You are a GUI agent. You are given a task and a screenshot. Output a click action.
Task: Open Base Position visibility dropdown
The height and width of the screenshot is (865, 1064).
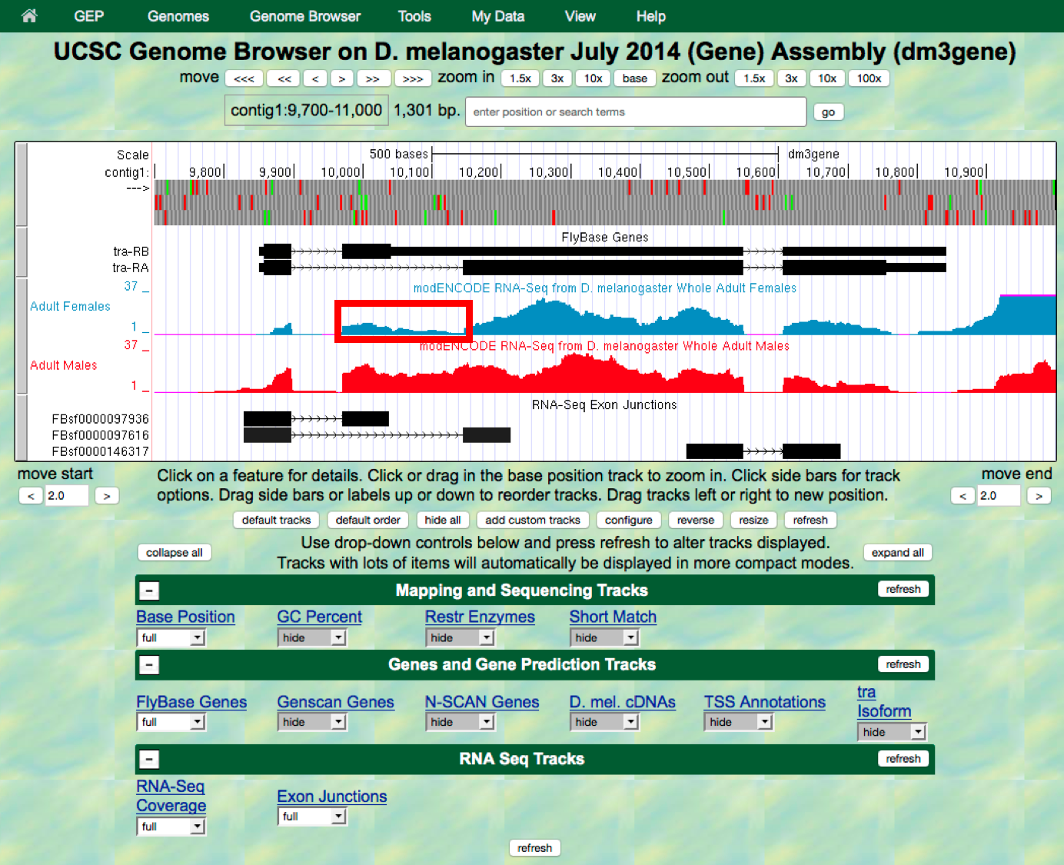[x=171, y=637]
